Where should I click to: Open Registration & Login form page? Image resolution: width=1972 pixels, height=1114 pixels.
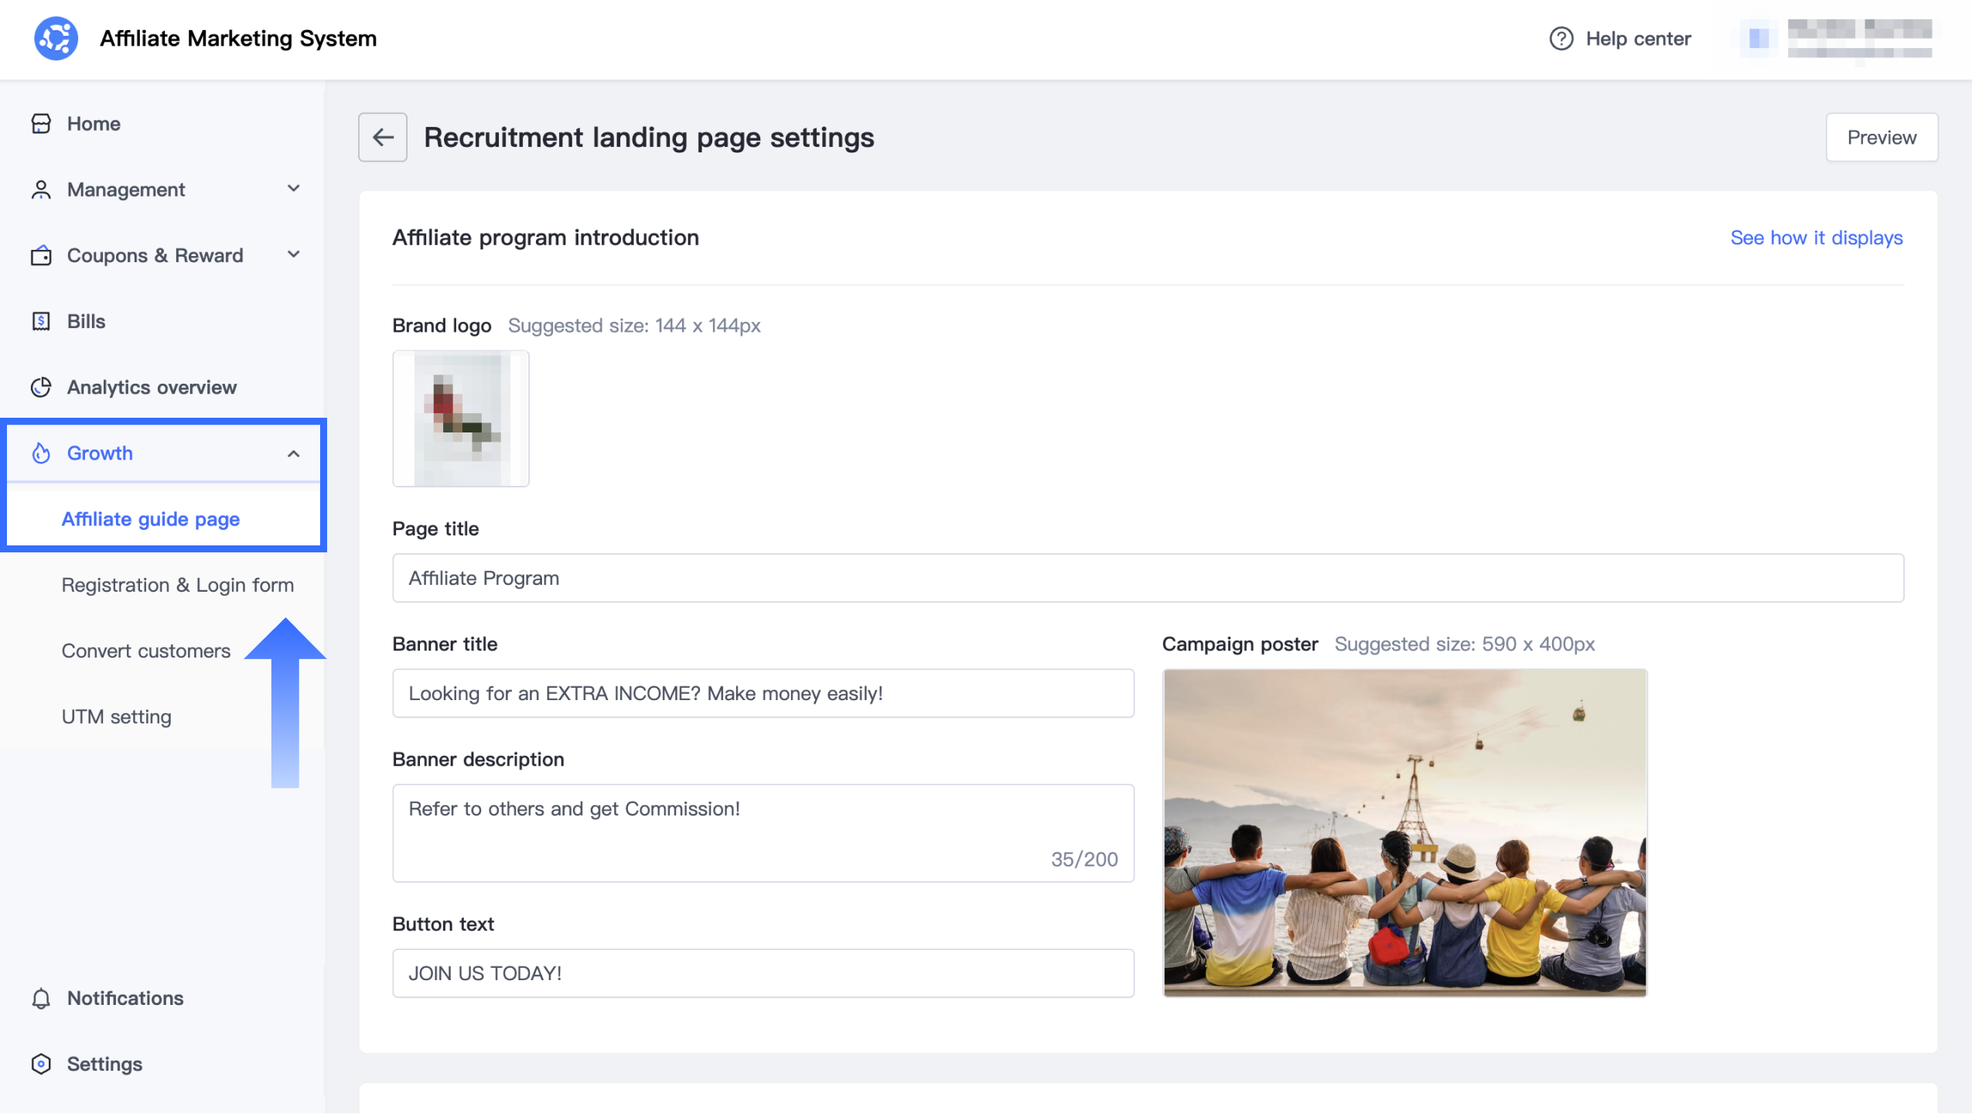click(177, 585)
